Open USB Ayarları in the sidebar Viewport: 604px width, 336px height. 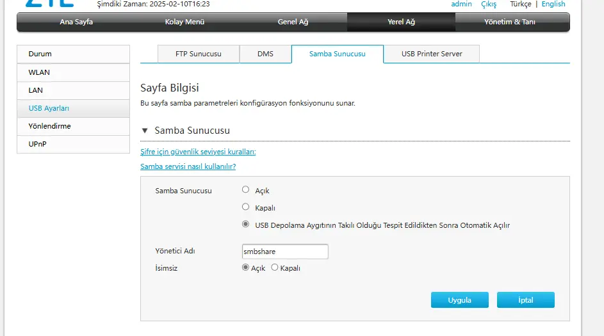[73, 108]
